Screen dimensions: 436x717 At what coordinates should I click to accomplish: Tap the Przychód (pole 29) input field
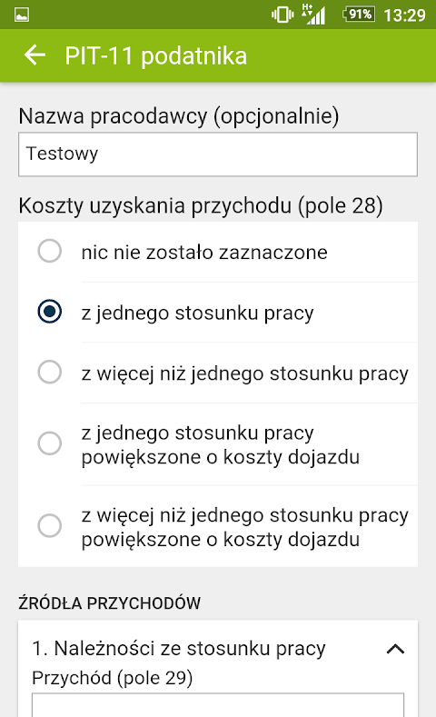[218, 705]
